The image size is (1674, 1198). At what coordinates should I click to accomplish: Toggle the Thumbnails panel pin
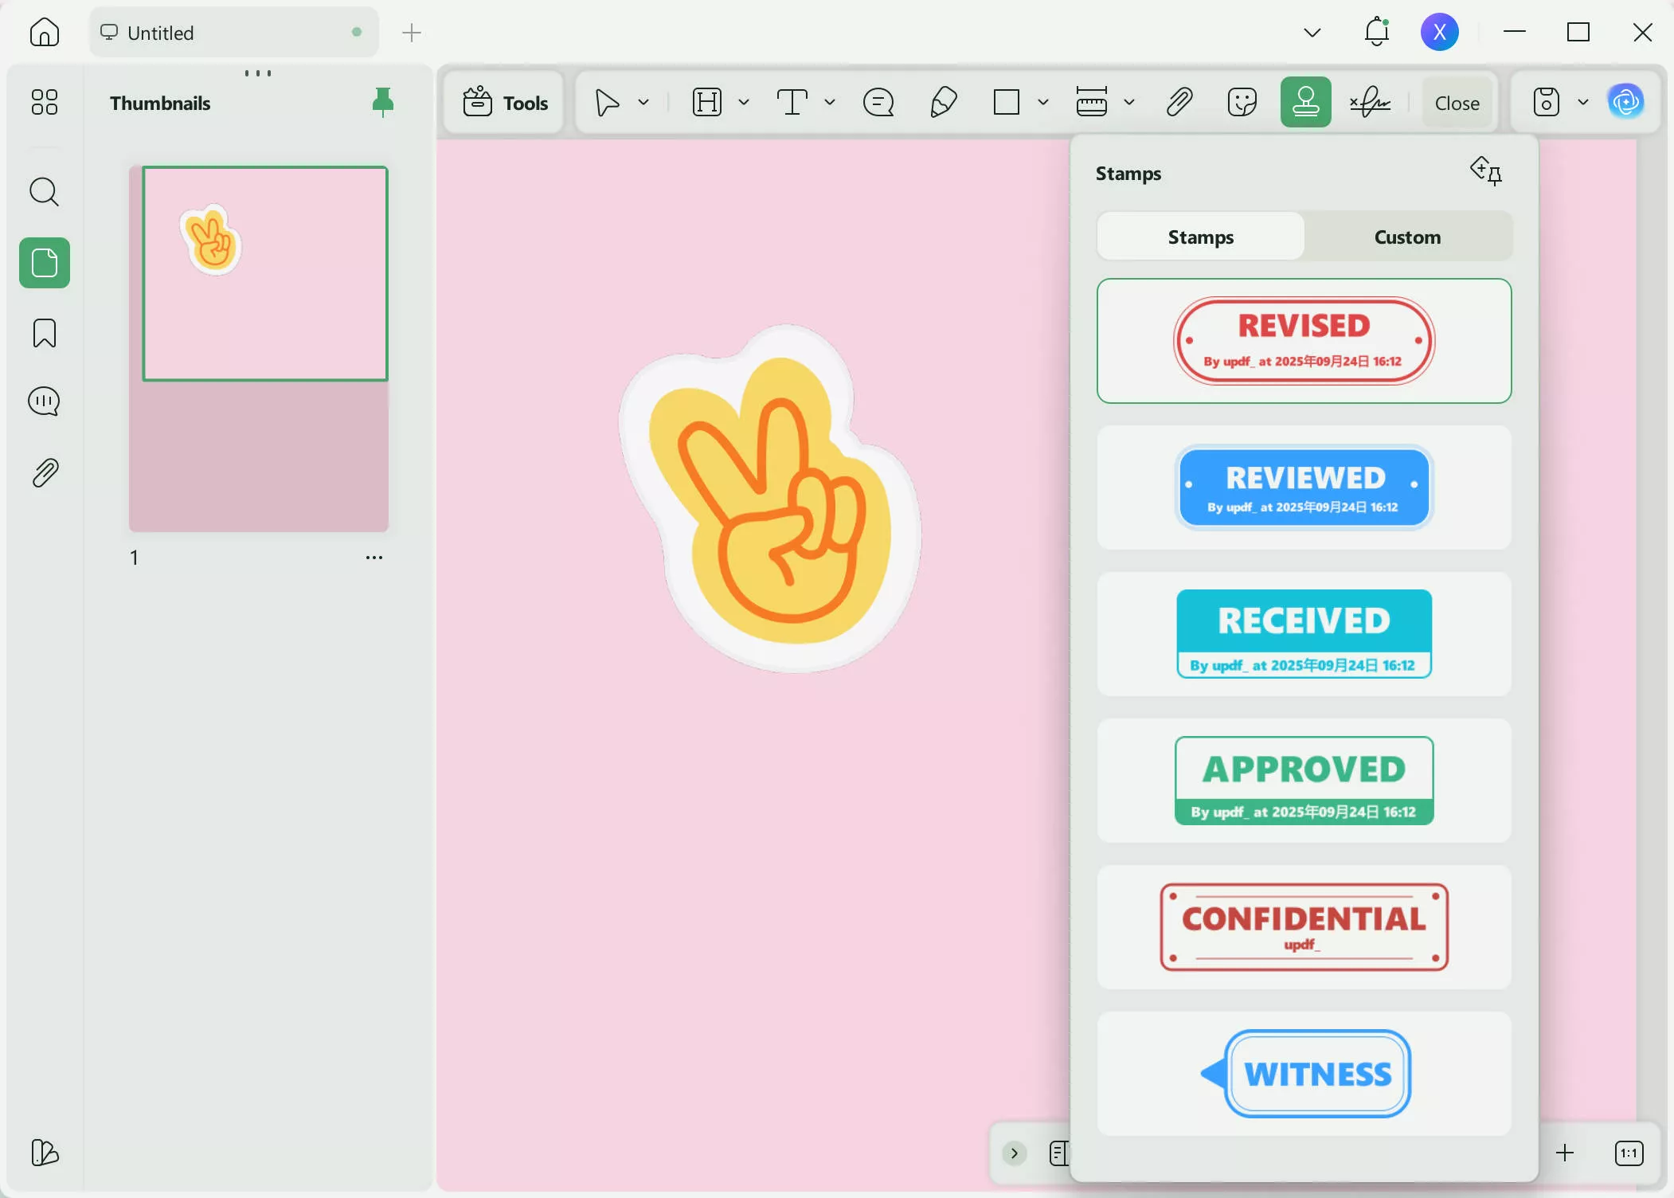point(383,102)
